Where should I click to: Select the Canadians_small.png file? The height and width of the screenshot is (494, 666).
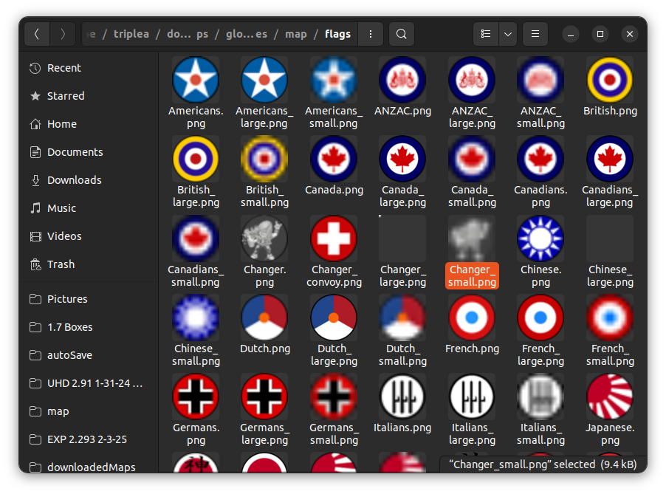pyautogui.click(x=196, y=239)
